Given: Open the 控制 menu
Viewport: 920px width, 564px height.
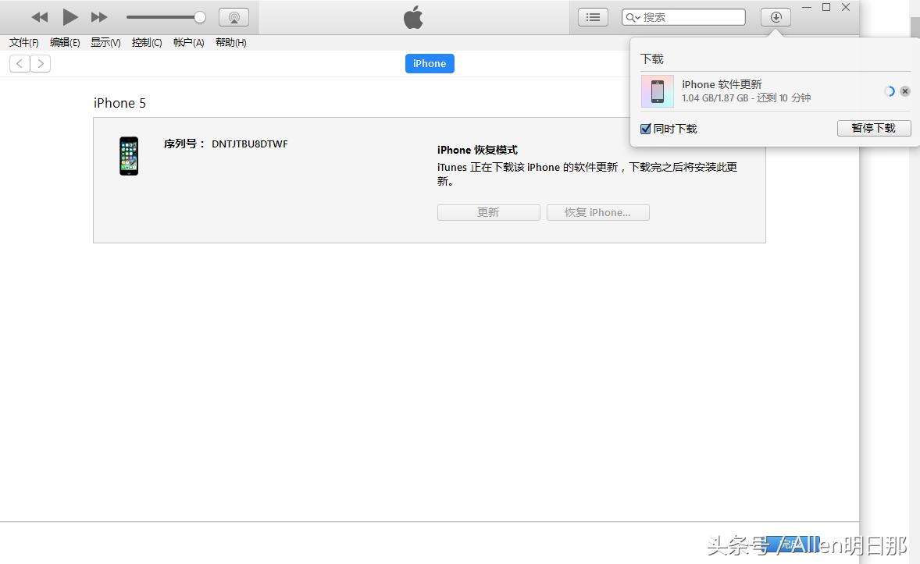Looking at the screenshot, I should tap(147, 42).
